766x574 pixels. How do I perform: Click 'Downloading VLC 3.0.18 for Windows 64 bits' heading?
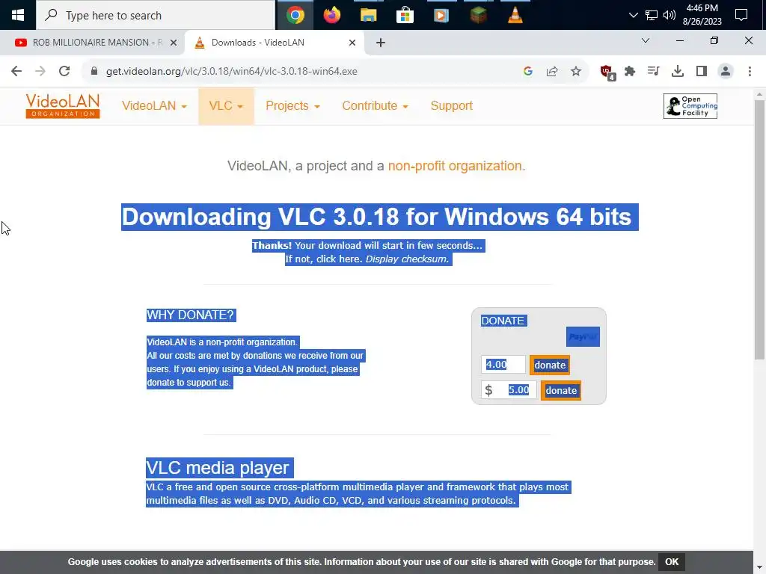click(x=376, y=217)
